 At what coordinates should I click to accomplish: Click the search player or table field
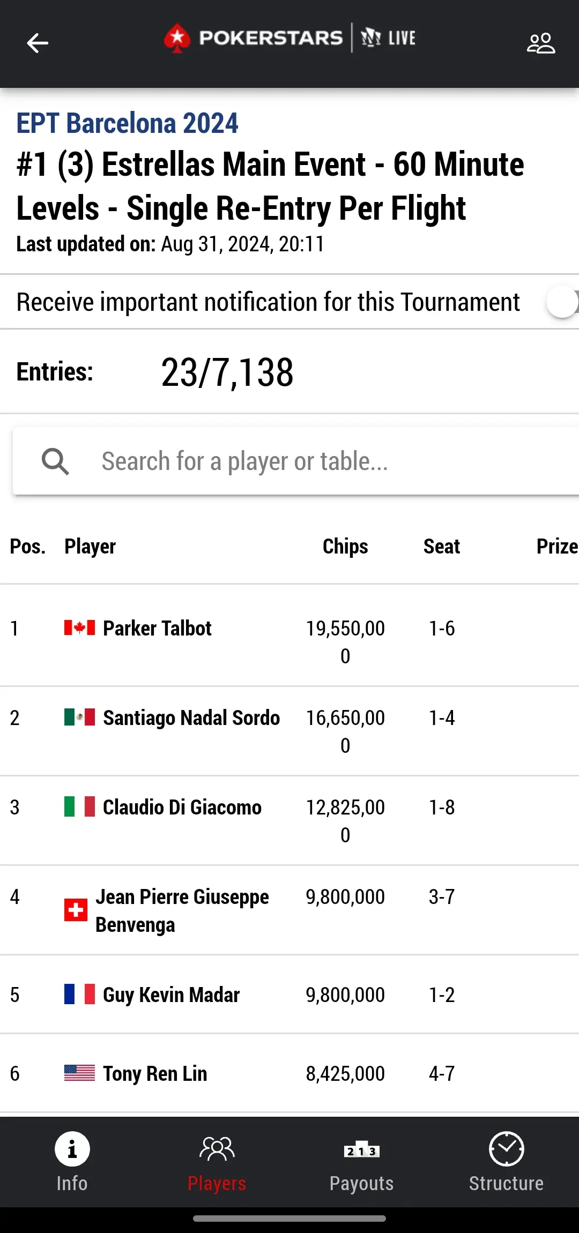[x=296, y=461]
